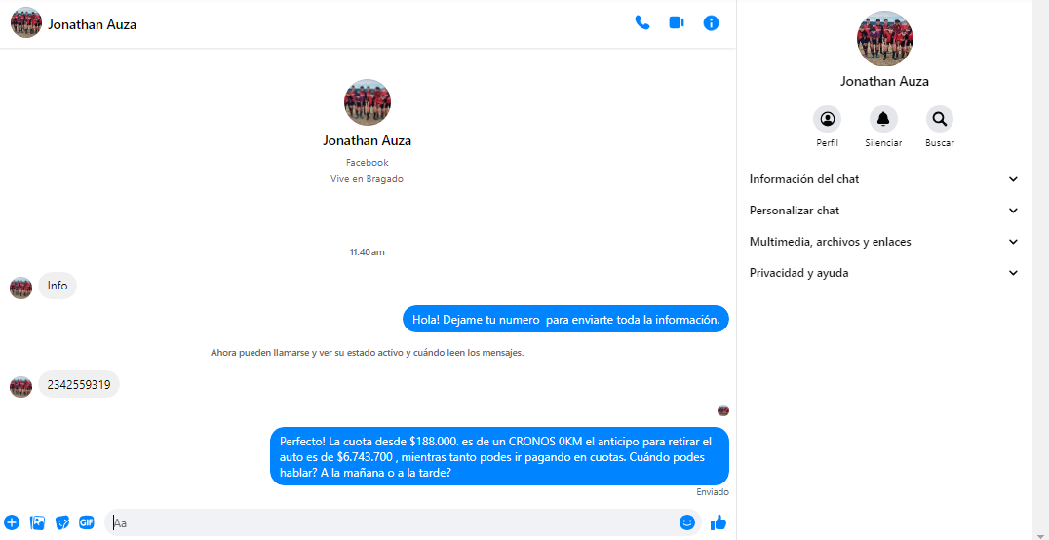Open the sticker picker

62,522
